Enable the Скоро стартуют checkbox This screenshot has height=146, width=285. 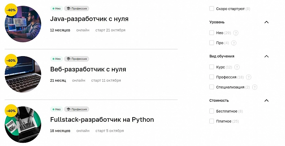pos(212,9)
